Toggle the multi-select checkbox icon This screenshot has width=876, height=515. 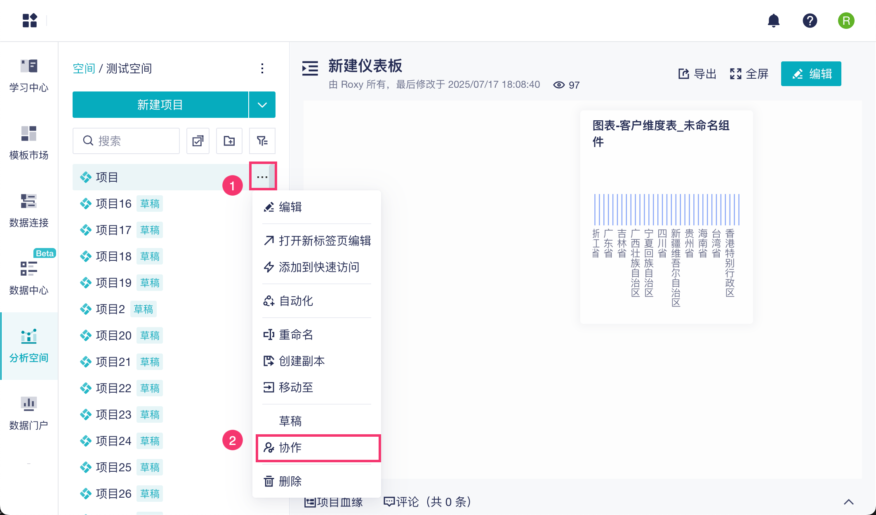point(198,141)
